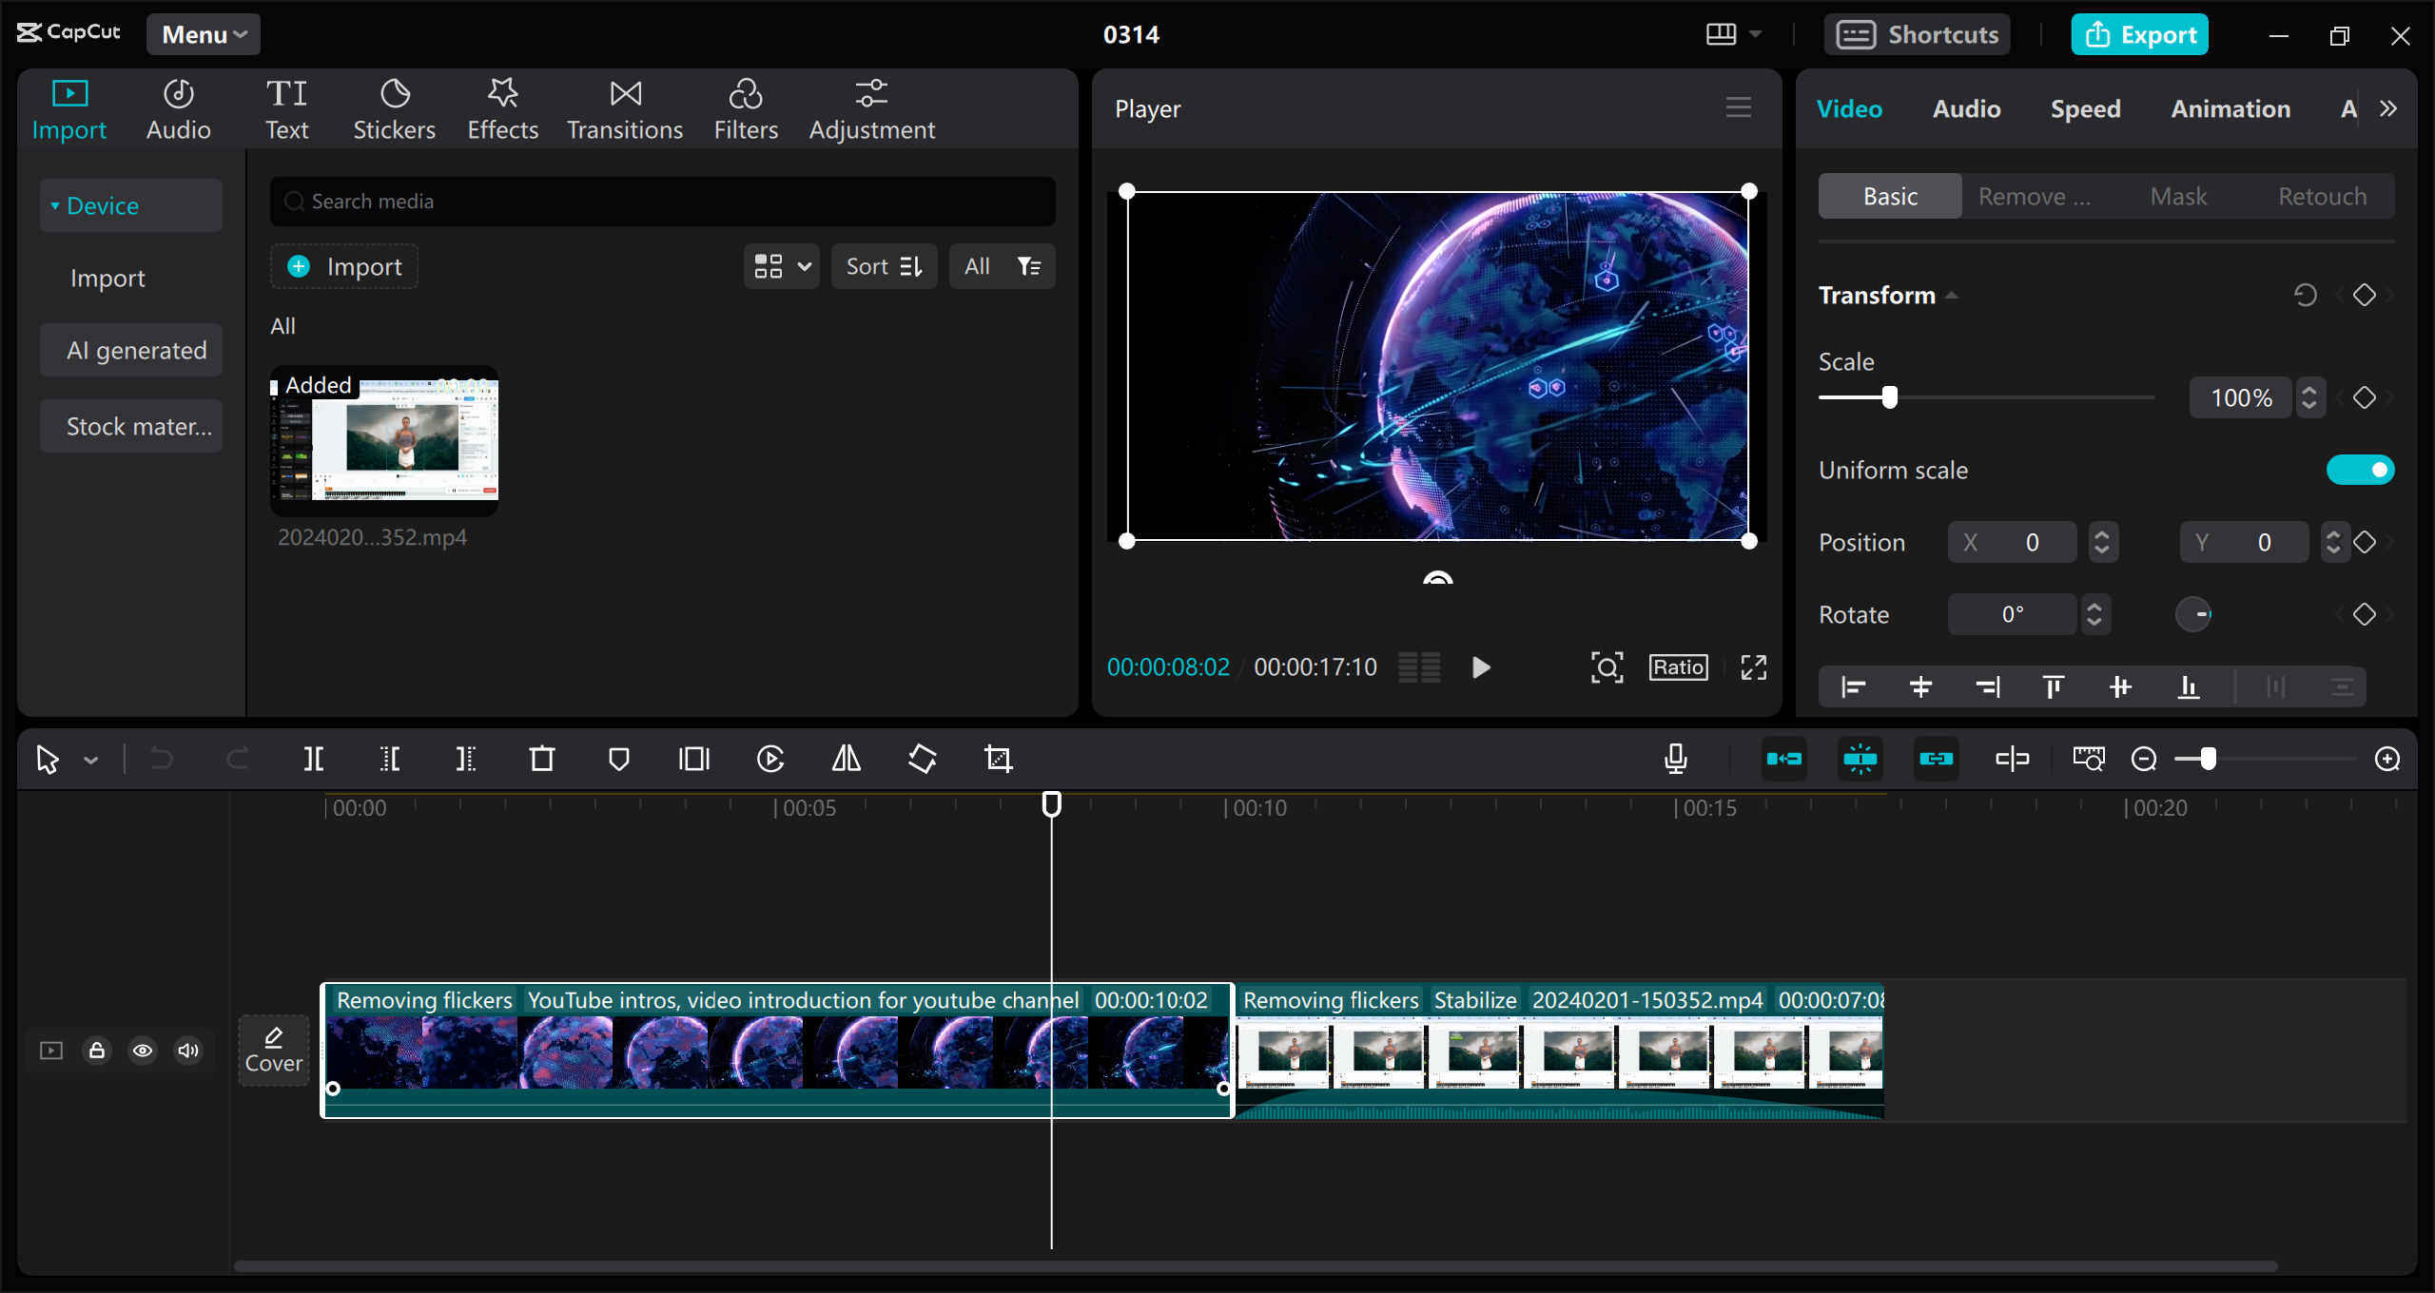The width and height of the screenshot is (2435, 1293).
Task: Open the All media filter dropdown
Action: pos(1002,266)
